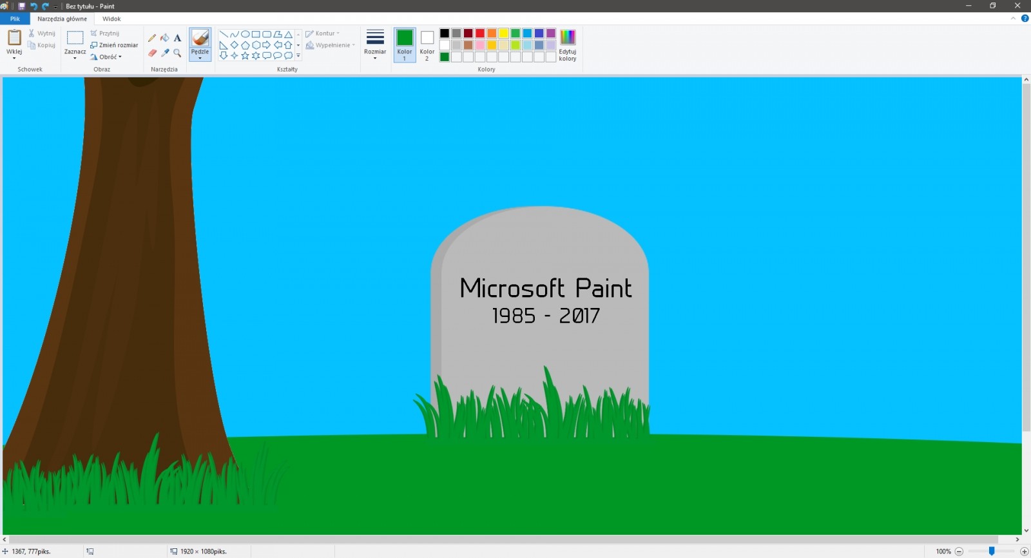Pick the red color swatch
The width and height of the screenshot is (1031, 558).
[x=480, y=34]
